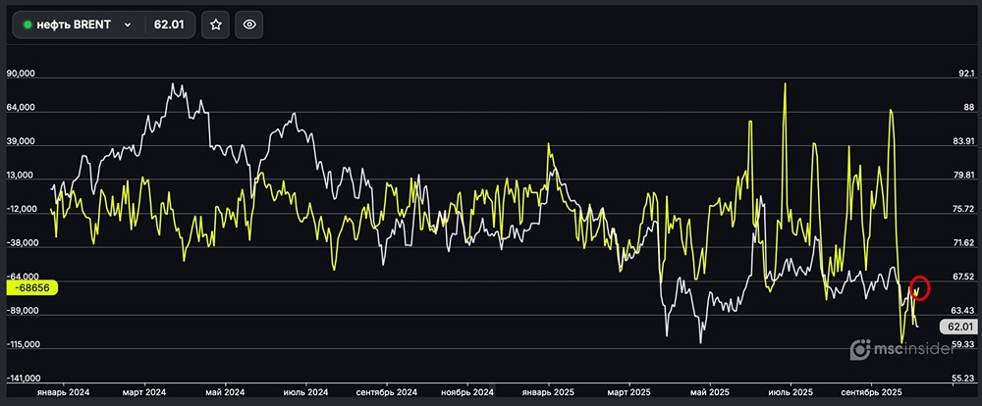Image resolution: width=982 pixels, height=406 pixels.
Task: Click the 67.52 right axis value
Action: pos(964,277)
